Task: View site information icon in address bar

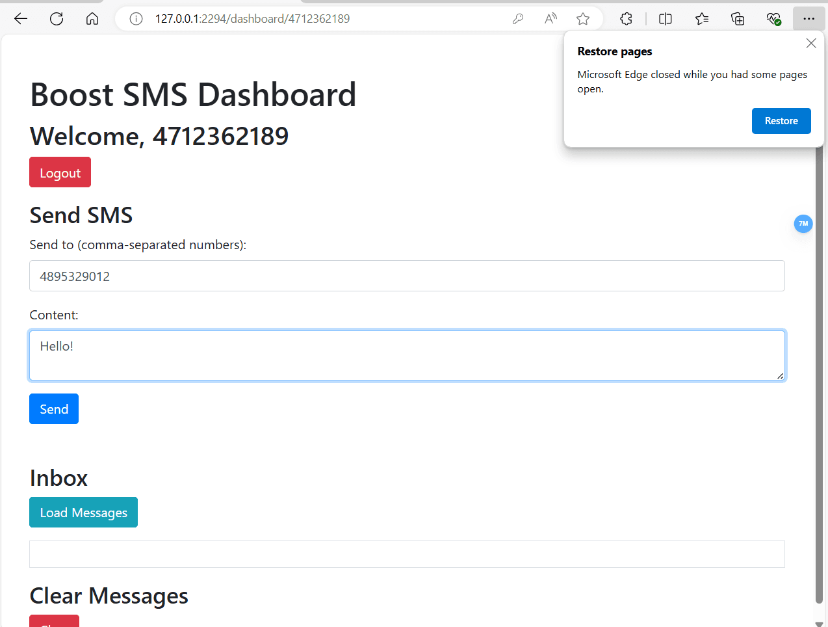Action: click(136, 19)
